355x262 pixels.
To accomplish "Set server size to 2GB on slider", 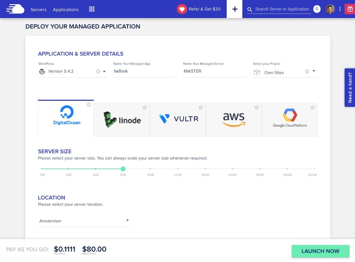I will pyautogui.click(x=68, y=169).
